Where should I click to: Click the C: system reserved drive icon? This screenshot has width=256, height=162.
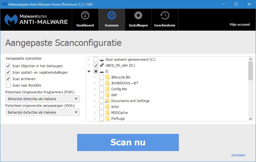point(102,60)
